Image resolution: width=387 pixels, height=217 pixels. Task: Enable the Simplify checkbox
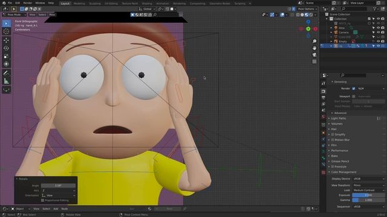333,134
